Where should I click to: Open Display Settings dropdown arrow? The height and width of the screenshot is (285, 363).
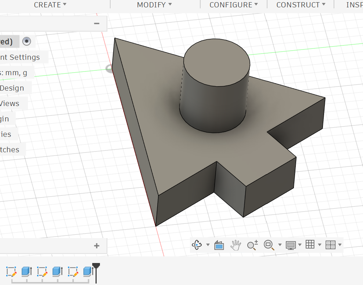coord(300,245)
